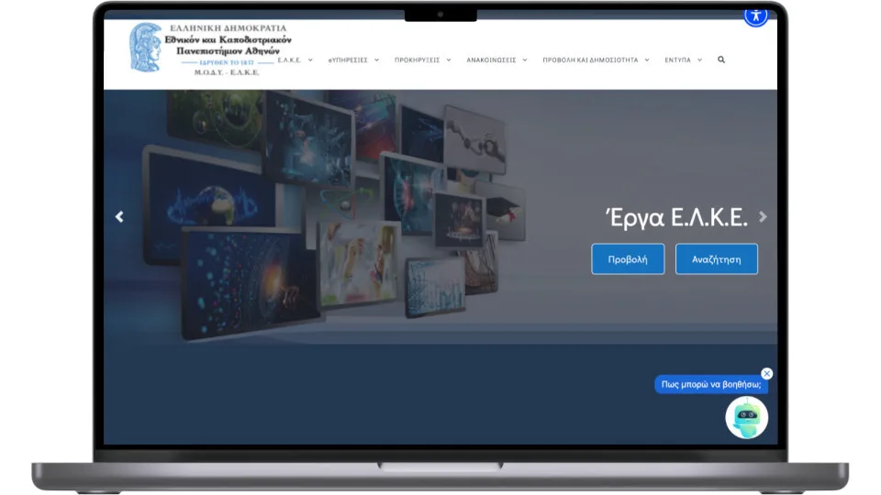Click the university Athena logo
The image size is (881, 495).
tap(146, 47)
